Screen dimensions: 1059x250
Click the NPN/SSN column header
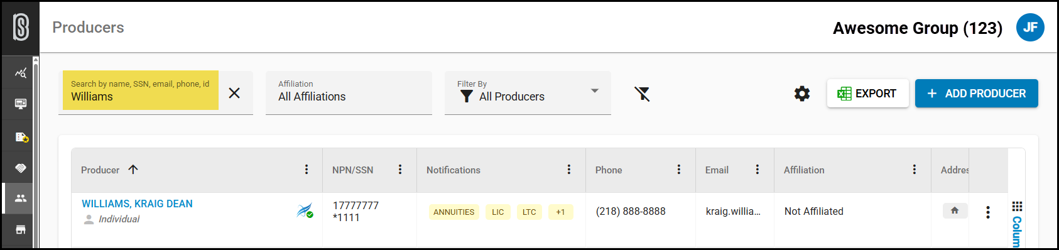pyautogui.click(x=352, y=170)
